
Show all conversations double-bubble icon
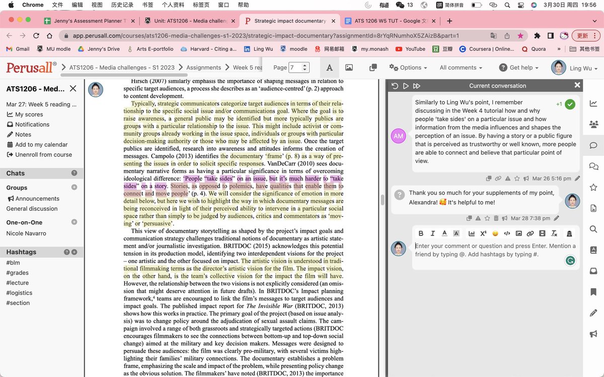[x=593, y=166]
